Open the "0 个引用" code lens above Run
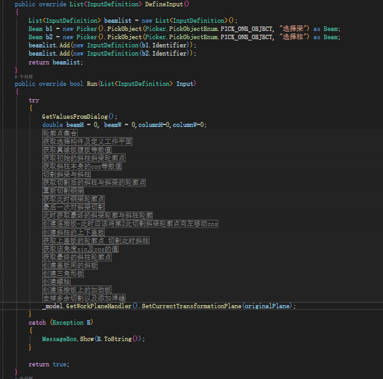Screen dimensions: 383x379 point(23,77)
